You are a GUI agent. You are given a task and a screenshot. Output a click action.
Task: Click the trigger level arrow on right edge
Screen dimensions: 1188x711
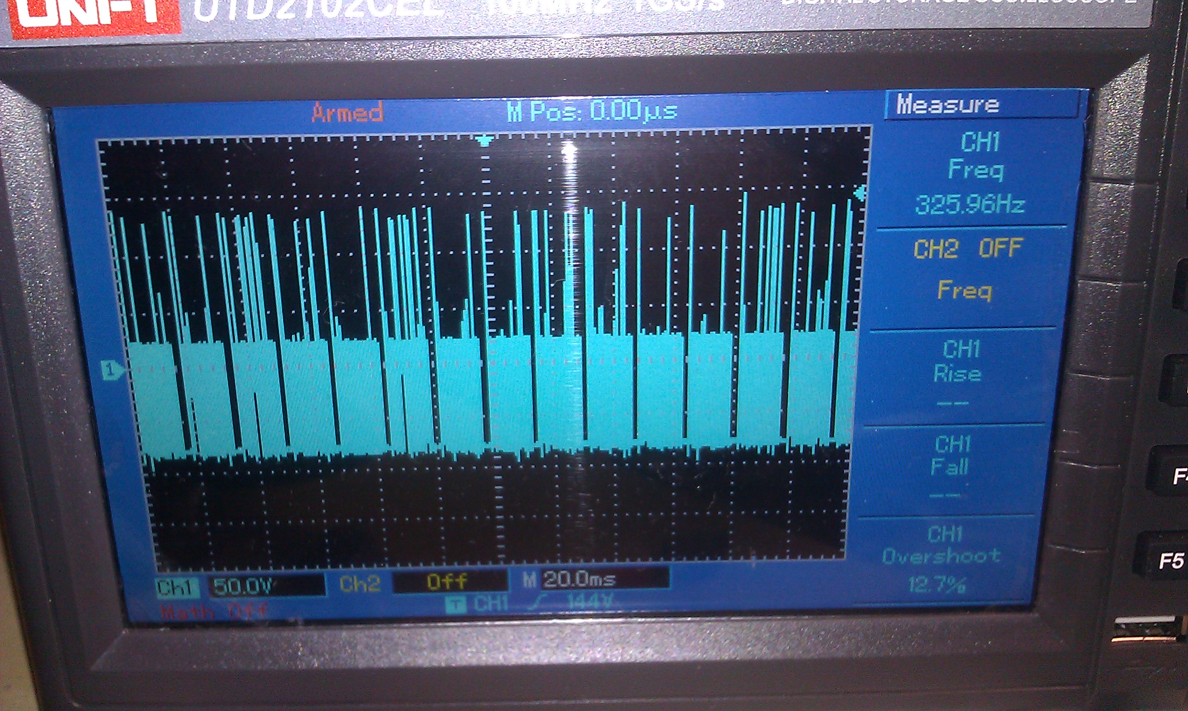click(860, 194)
